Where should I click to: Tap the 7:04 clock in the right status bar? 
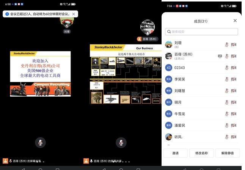(169, 6)
